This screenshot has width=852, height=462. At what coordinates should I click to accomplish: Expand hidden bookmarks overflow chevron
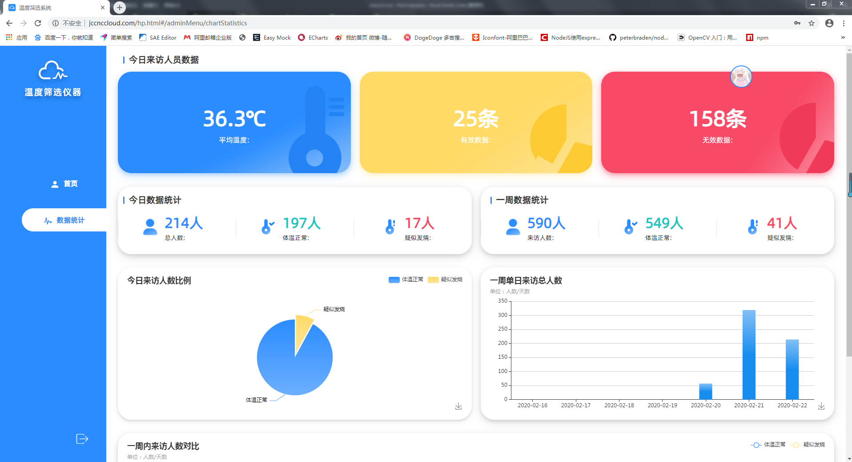tap(843, 38)
